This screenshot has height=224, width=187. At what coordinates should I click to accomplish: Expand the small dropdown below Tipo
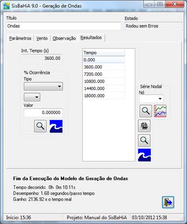(x=32, y=97)
